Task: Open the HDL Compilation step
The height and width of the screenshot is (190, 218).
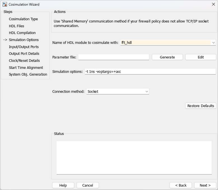Action: point(22,33)
